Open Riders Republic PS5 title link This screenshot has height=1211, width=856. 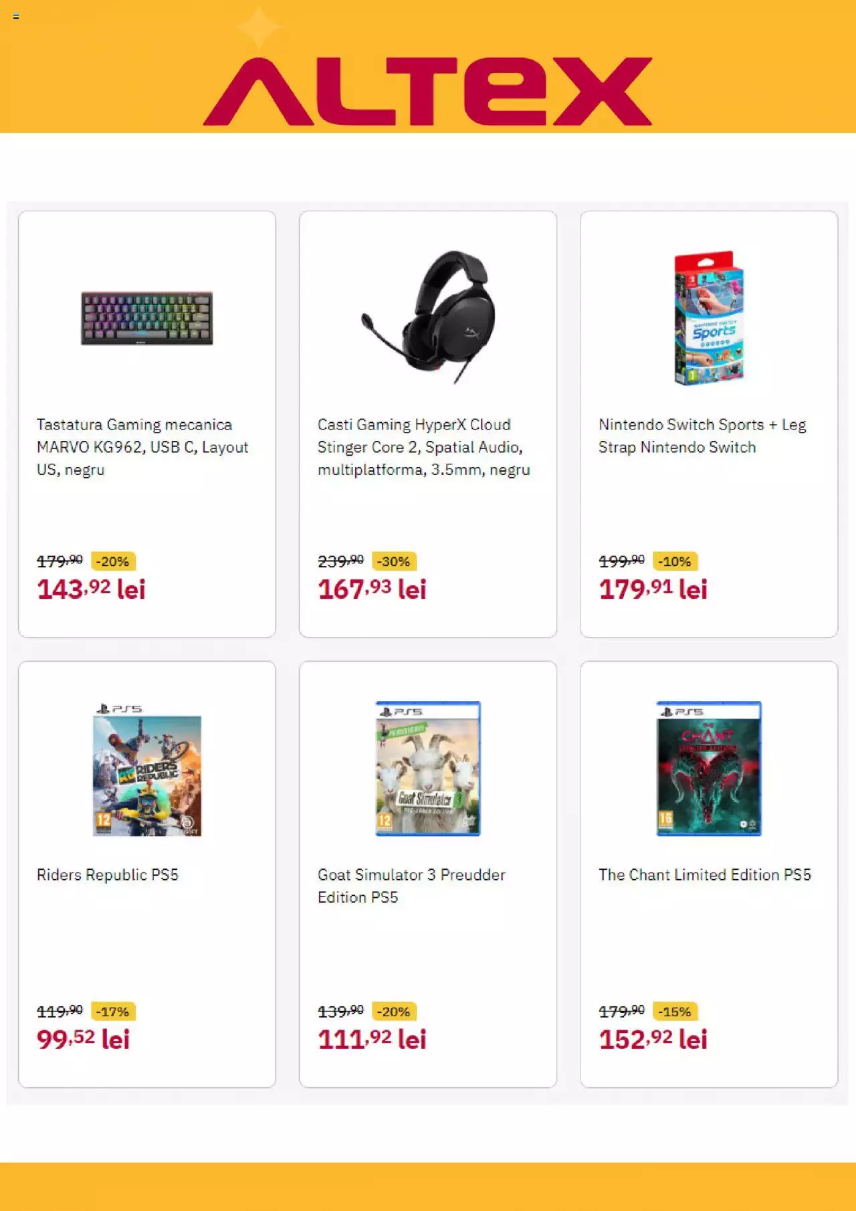coord(108,874)
